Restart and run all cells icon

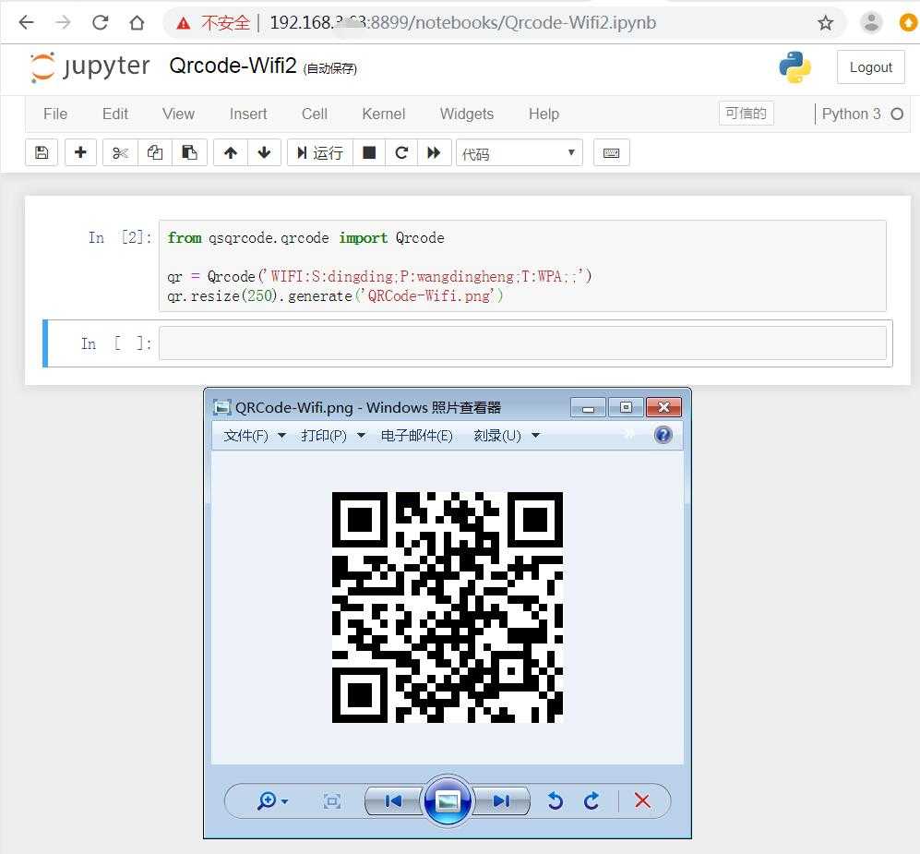point(435,152)
